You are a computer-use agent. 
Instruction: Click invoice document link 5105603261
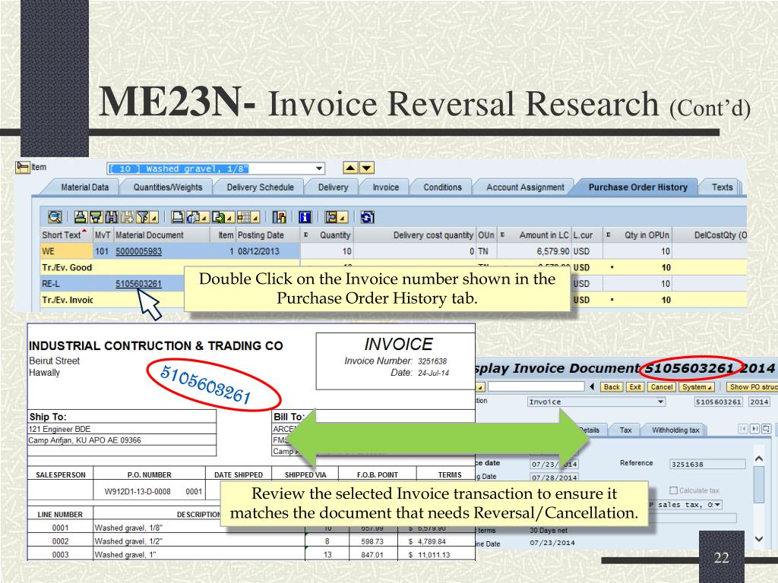pyautogui.click(x=138, y=284)
